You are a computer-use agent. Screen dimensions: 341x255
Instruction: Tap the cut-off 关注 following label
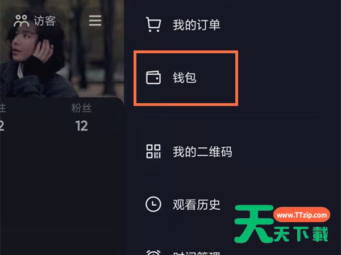point(3,108)
